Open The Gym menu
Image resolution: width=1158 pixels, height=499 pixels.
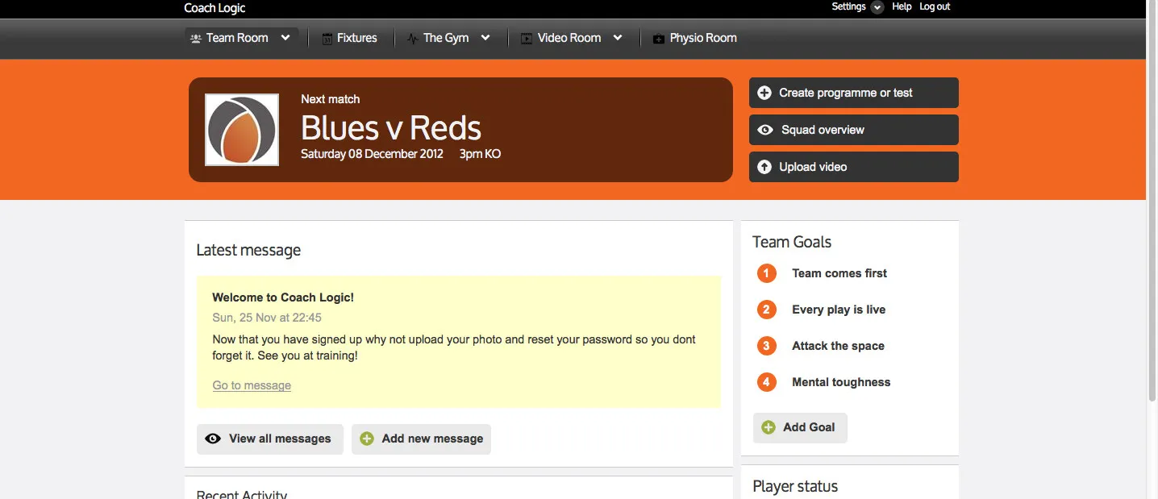[x=449, y=38]
